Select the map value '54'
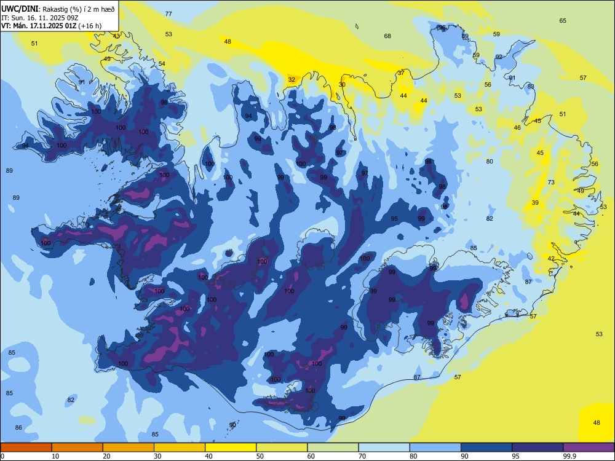Image resolution: width=615 pixels, height=461 pixels. [x=162, y=63]
